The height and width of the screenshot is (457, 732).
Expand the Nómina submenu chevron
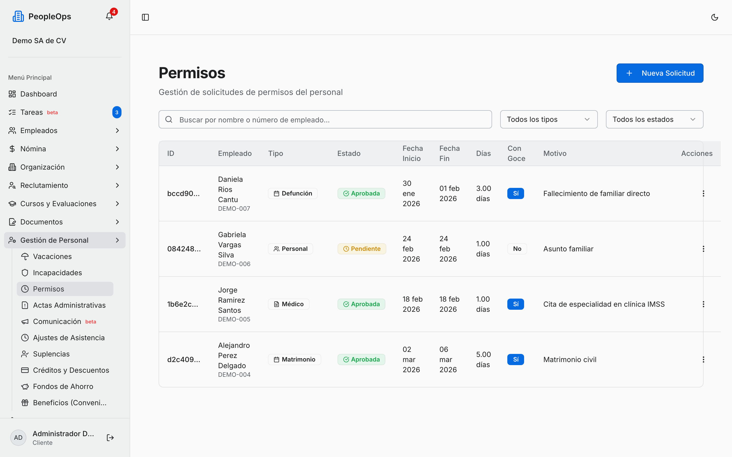point(117,149)
